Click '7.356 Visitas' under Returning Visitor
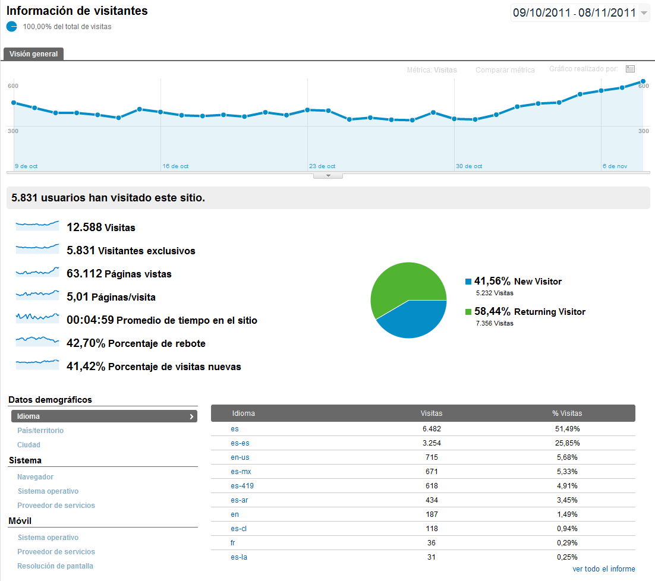This screenshot has width=655, height=581. [x=495, y=323]
